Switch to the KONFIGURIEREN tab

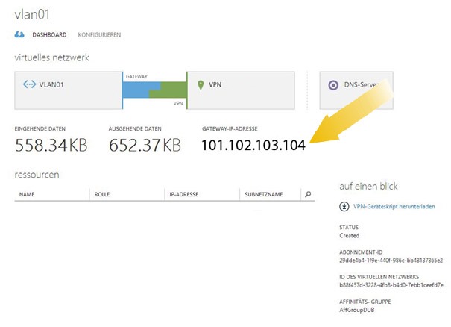(99, 35)
